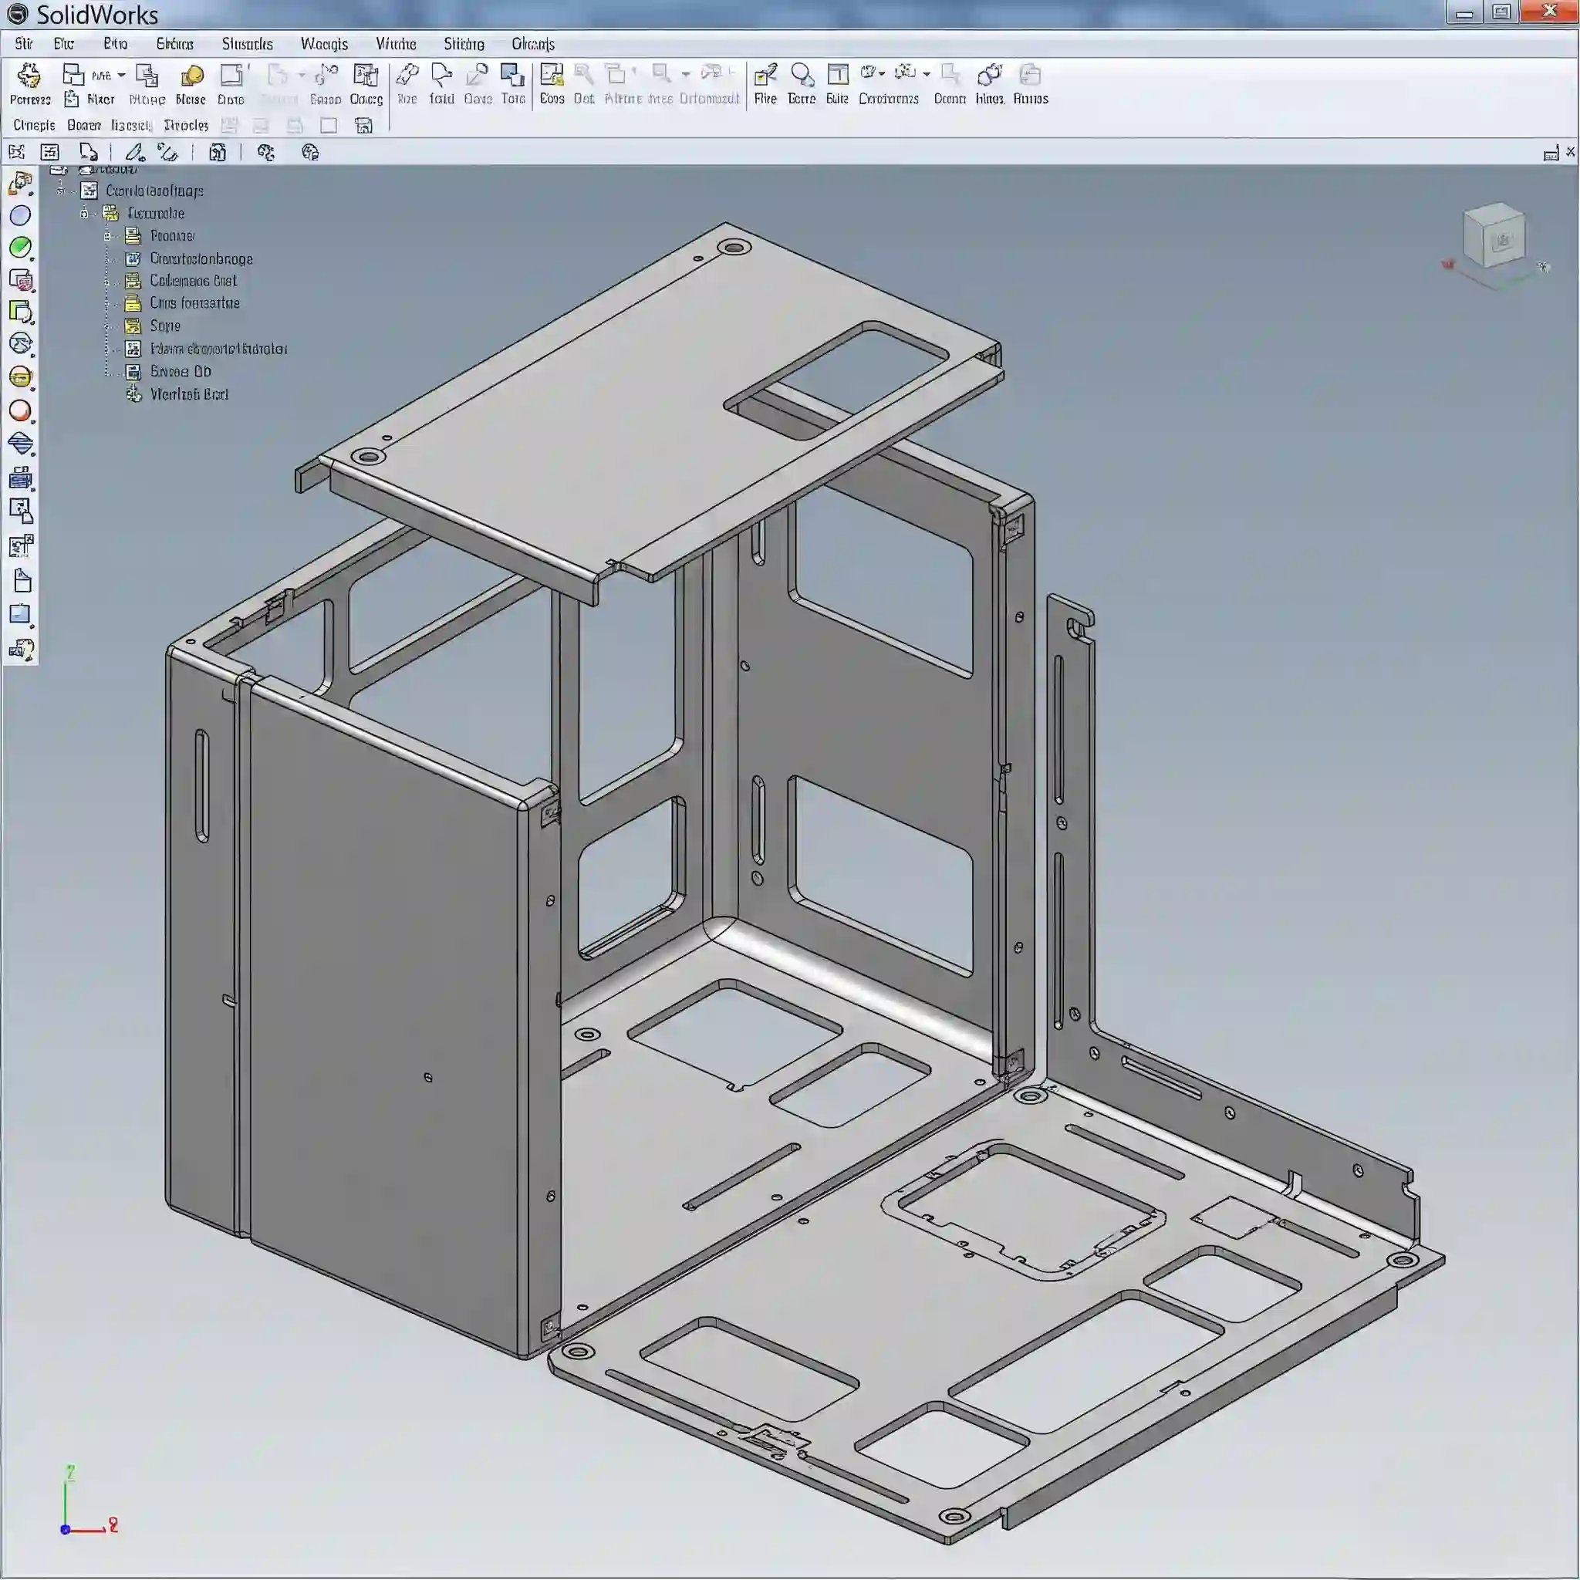This screenshot has width=1580, height=1580.
Task: Select the Wlerlrsb Brat tree item
Action: click(189, 394)
